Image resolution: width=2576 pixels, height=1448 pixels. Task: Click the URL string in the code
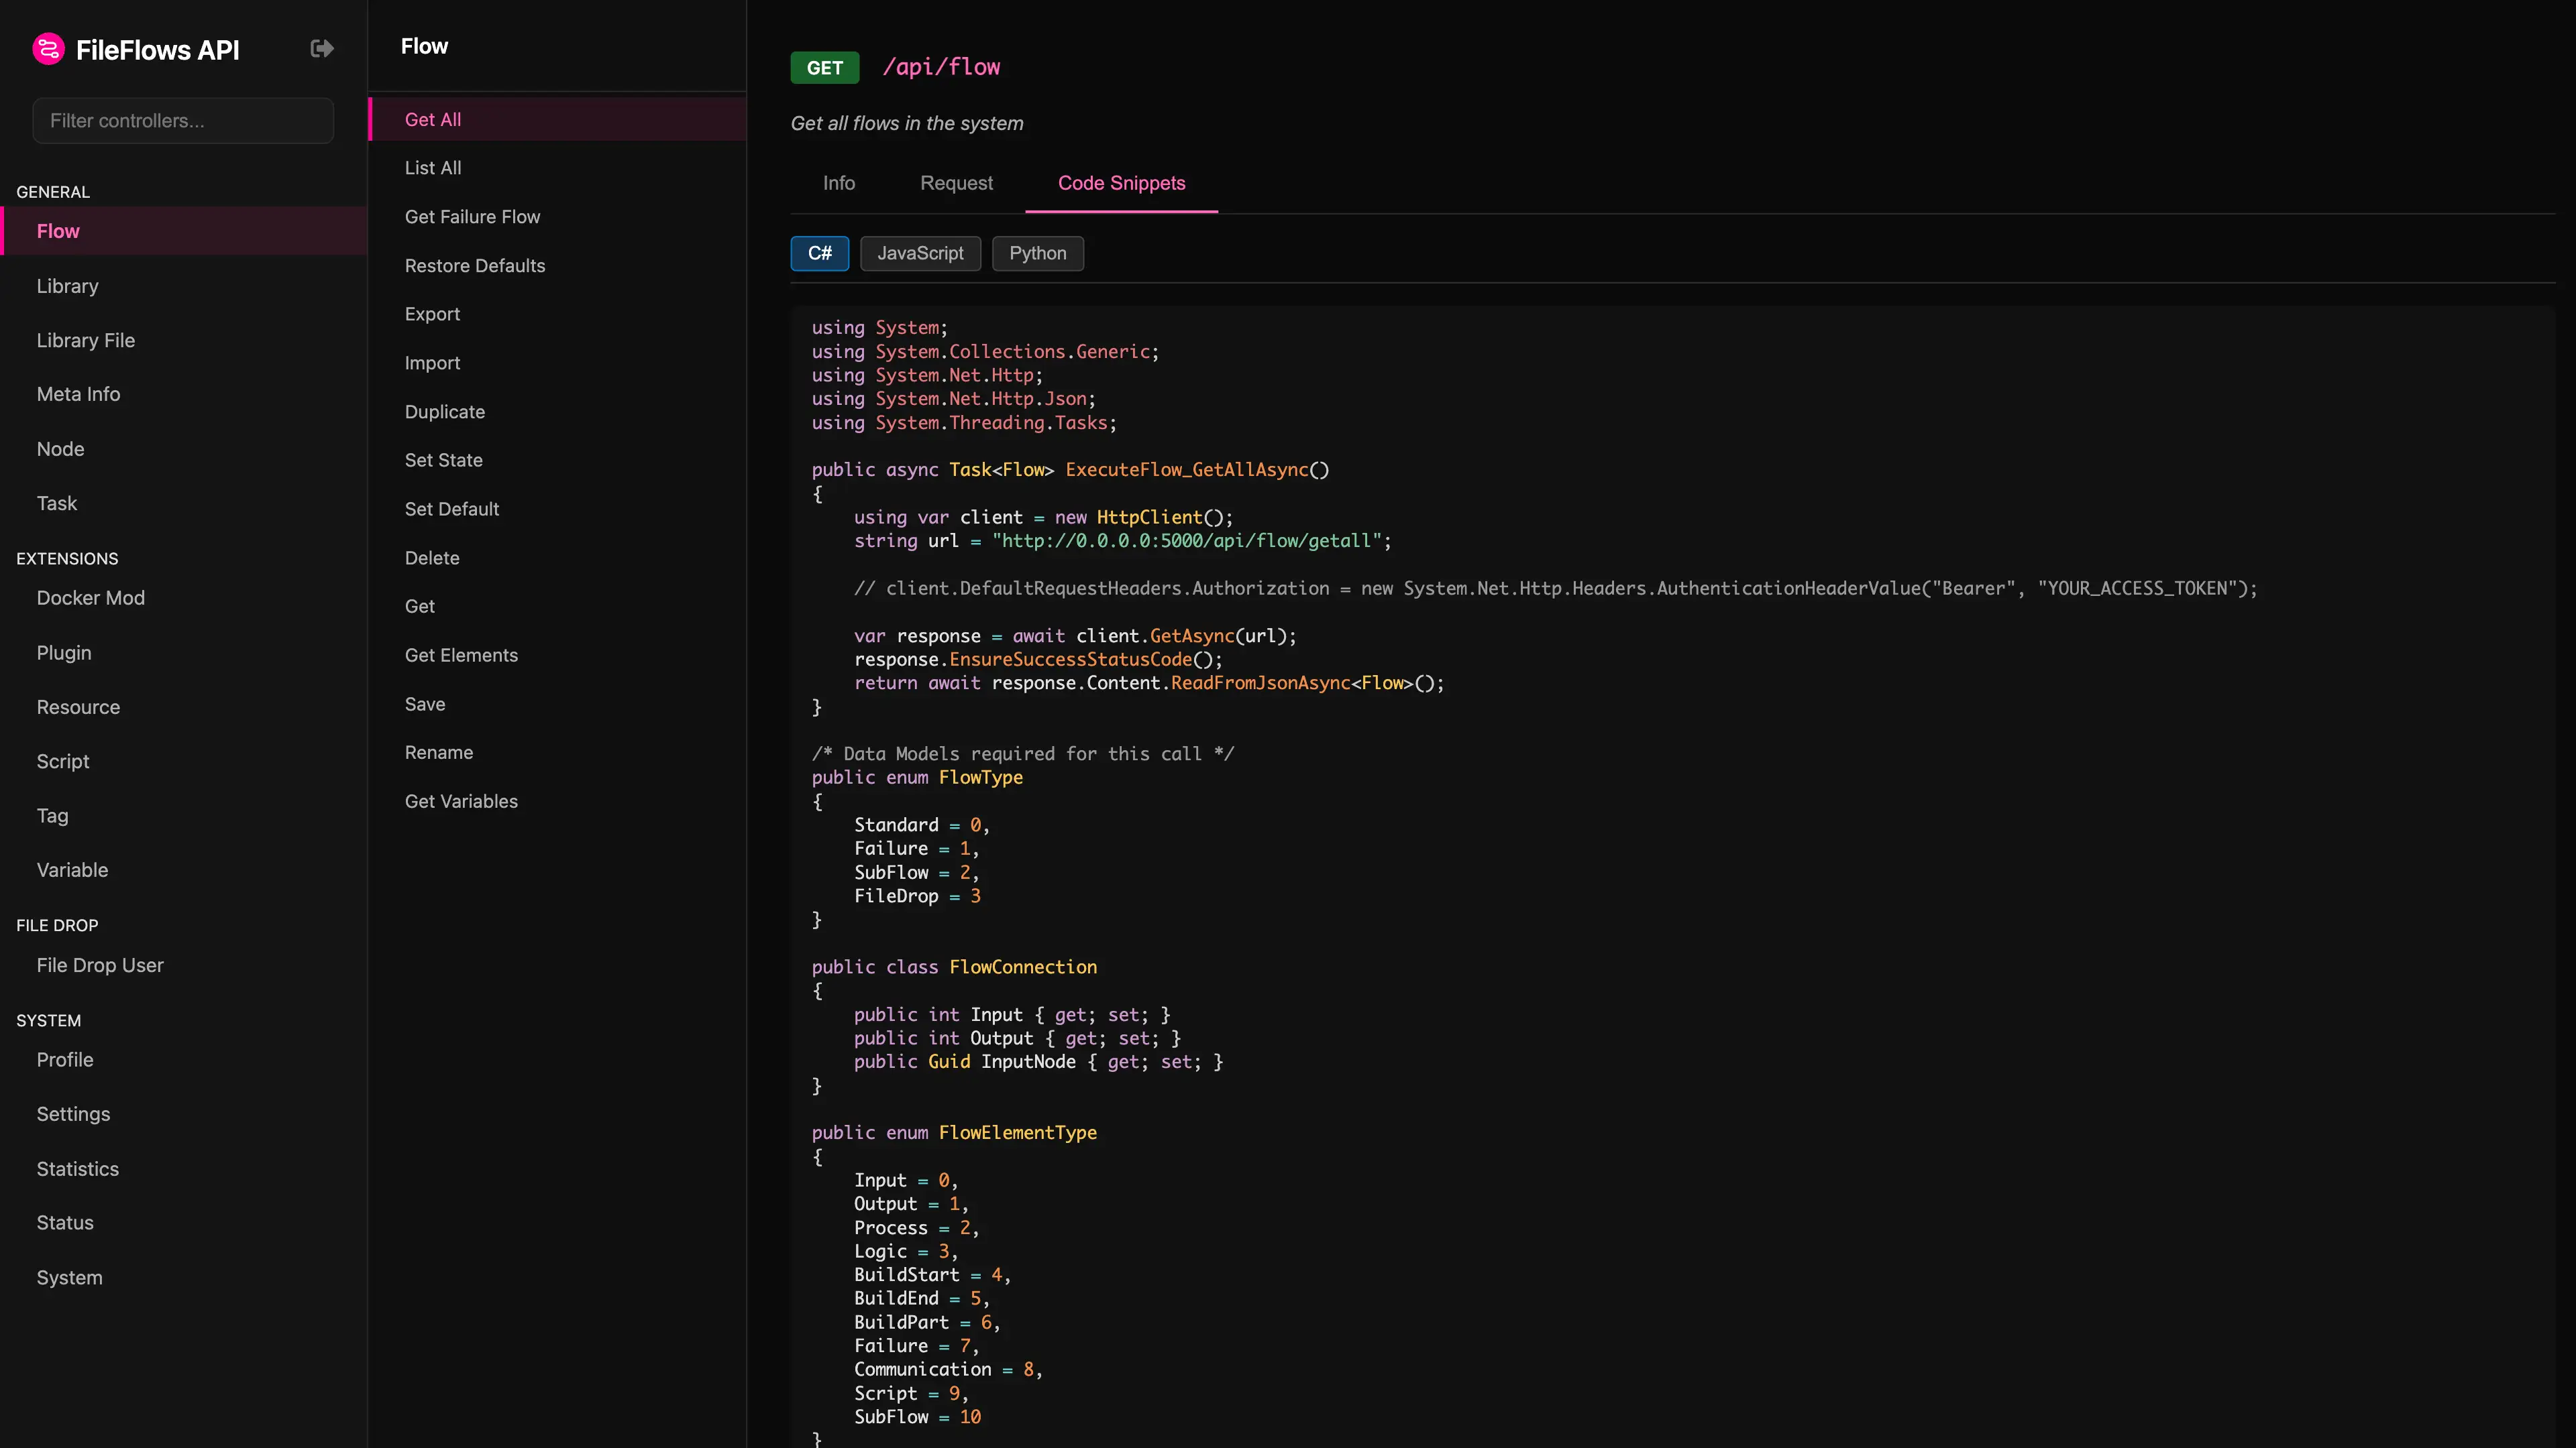tap(1186, 540)
